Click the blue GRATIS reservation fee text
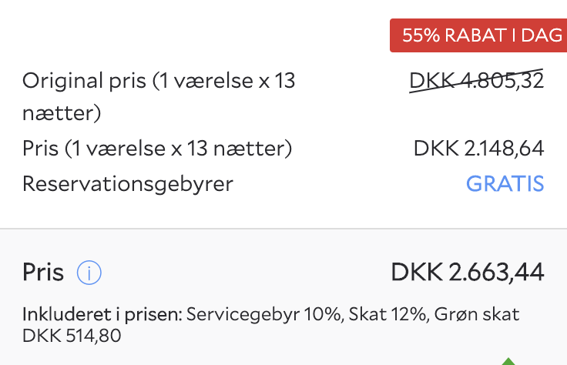The height and width of the screenshot is (365, 567). 505,183
